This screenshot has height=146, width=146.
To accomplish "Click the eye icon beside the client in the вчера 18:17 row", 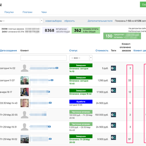I will [x=49, y=92].
